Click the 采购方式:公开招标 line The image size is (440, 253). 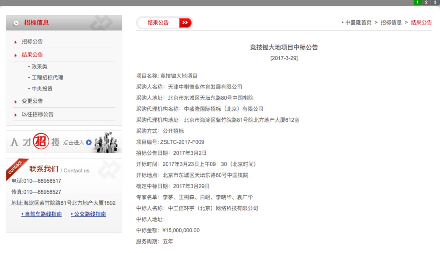[160, 131]
